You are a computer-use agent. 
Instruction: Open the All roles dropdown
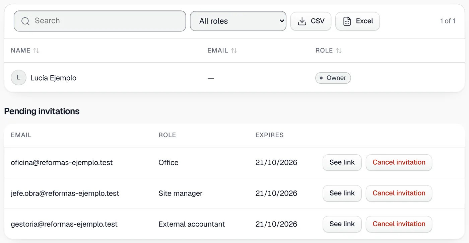tap(238, 21)
